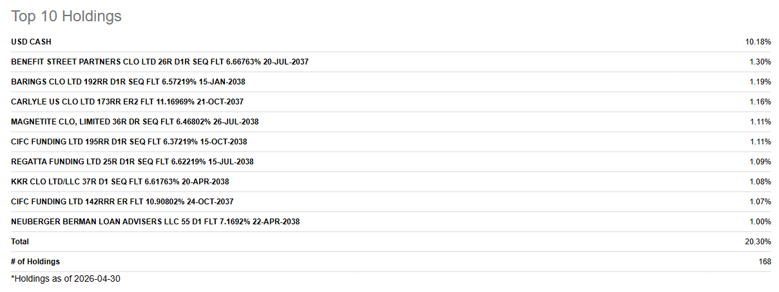The height and width of the screenshot is (292, 779).
Task: Click the Total row label
Action: pyautogui.click(x=20, y=242)
